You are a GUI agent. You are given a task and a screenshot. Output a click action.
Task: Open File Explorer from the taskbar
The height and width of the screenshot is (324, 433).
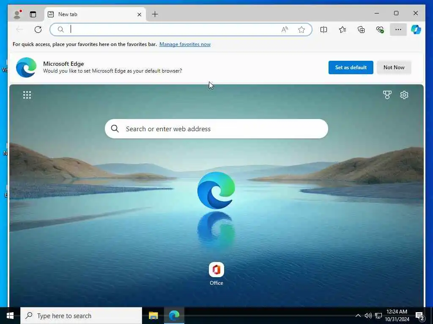tap(153, 316)
